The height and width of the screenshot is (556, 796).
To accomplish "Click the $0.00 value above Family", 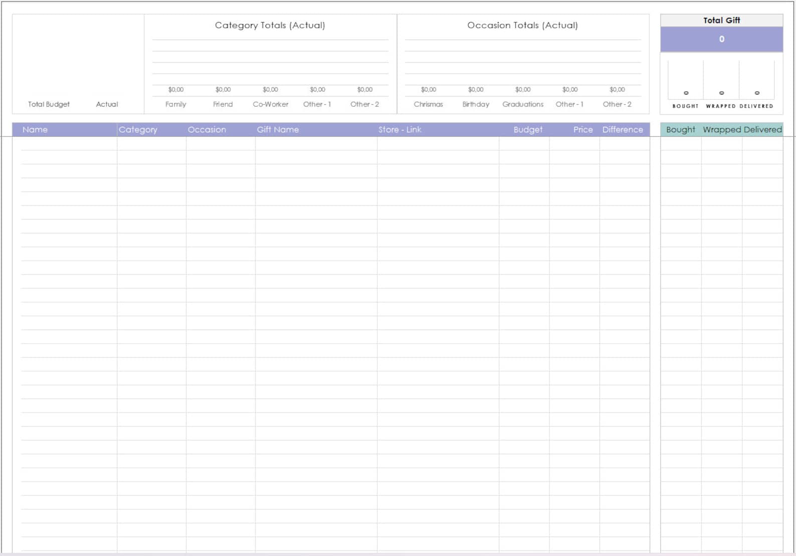I will tap(176, 90).
